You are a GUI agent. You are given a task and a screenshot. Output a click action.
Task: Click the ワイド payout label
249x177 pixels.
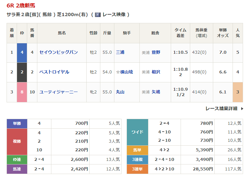[x=137, y=132]
